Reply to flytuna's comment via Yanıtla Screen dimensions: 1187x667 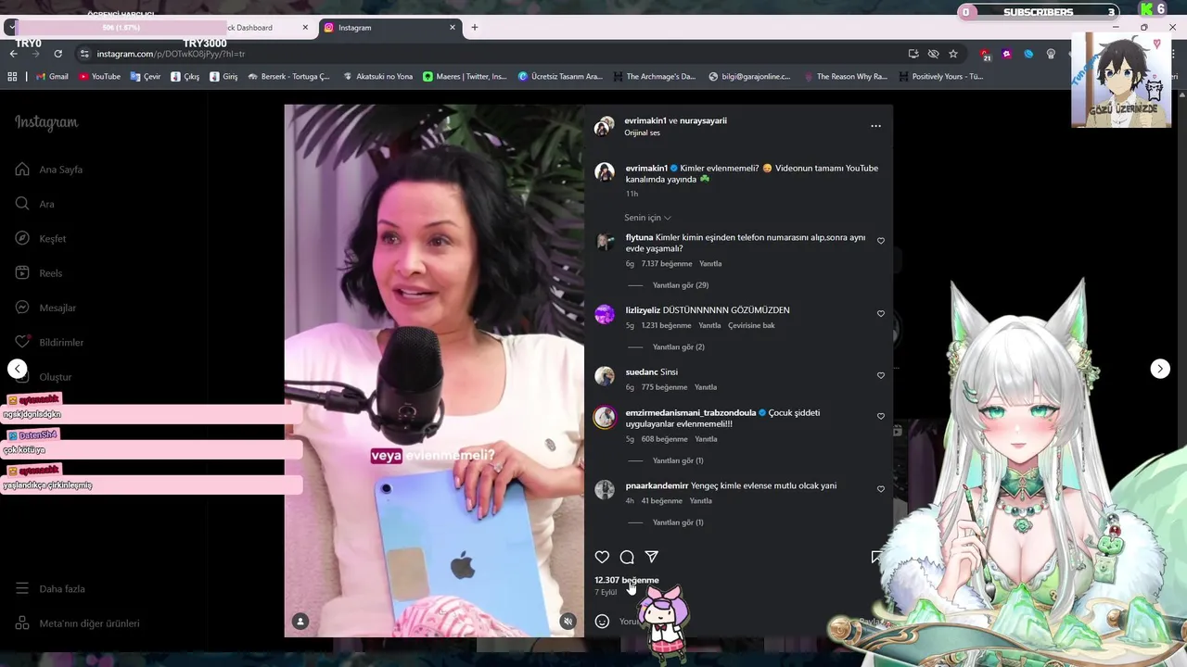(710, 264)
